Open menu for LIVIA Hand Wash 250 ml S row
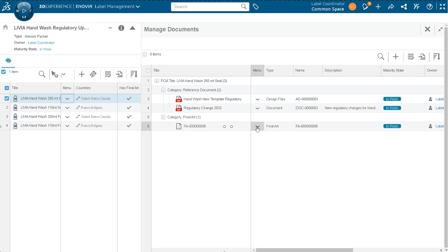Image resolution: width=448 pixels, height=252 pixels. (67, 98)
